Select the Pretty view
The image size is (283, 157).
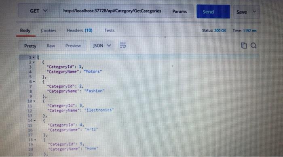(x=30, y=46)
